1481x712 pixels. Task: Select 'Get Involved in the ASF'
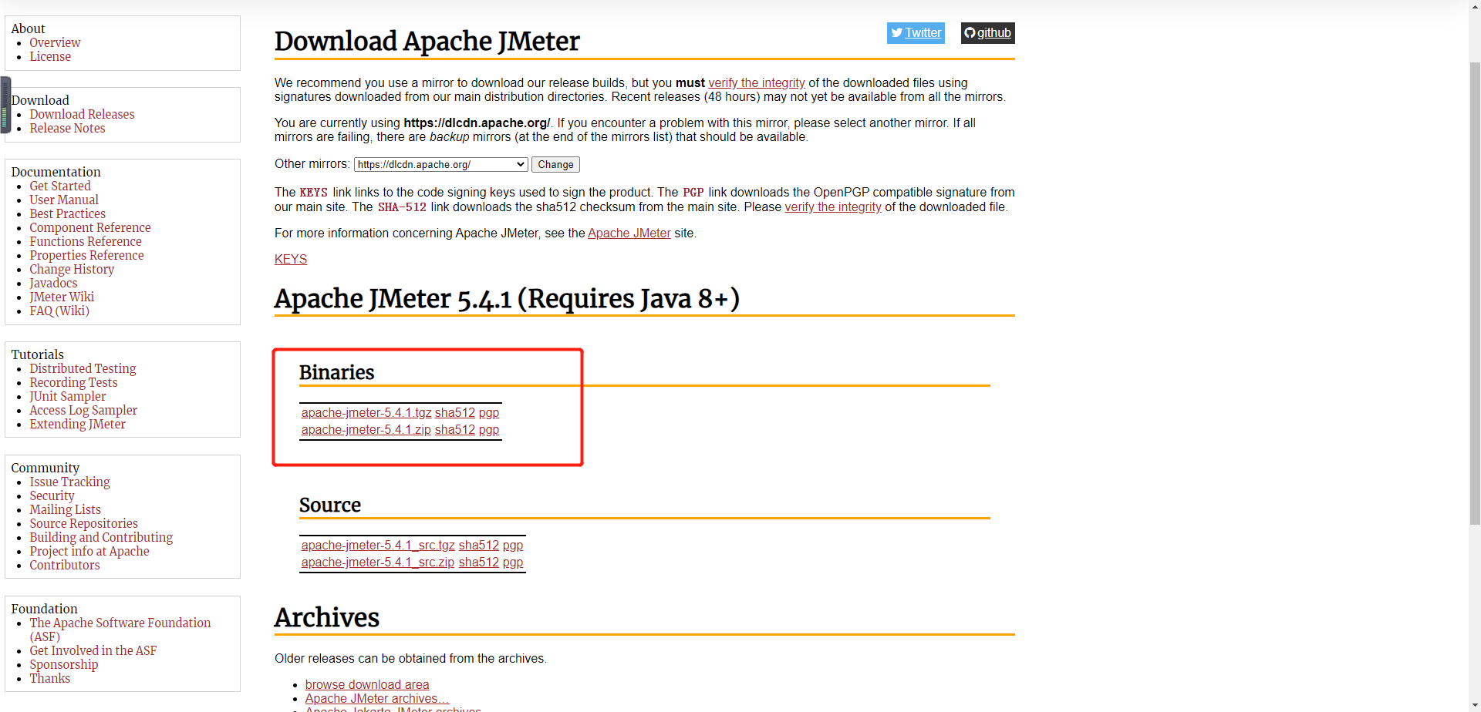click(x=93, y=650)
